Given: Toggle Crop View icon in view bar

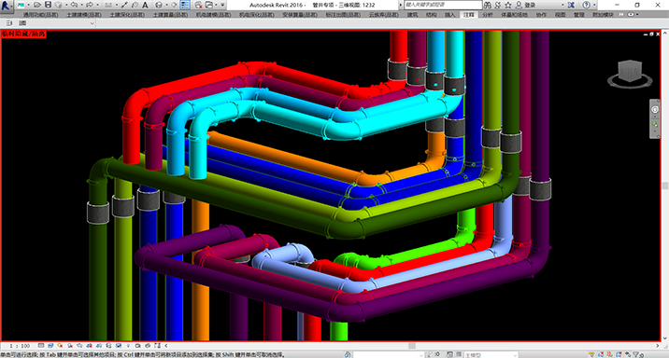Looking at the screenshot, I should click(x=89, y=345).
